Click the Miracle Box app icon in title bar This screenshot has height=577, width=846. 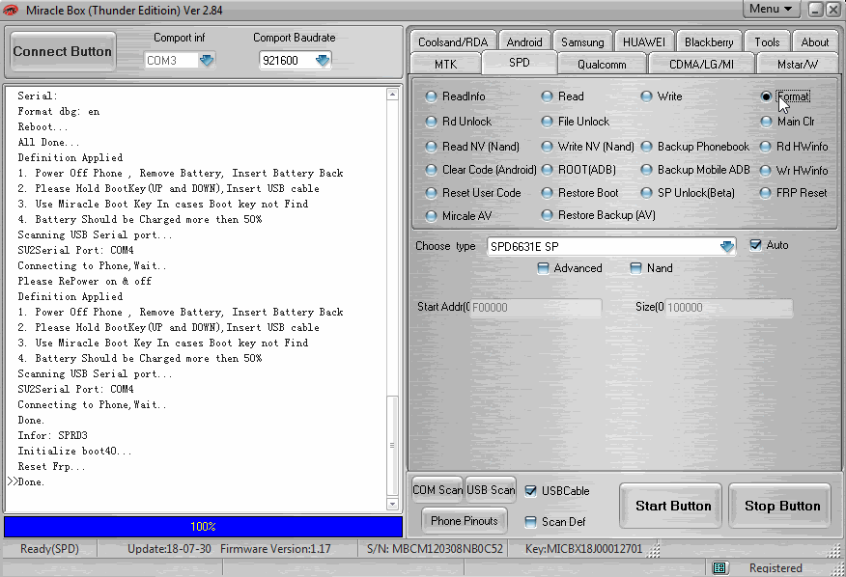[x=11, y=10]
